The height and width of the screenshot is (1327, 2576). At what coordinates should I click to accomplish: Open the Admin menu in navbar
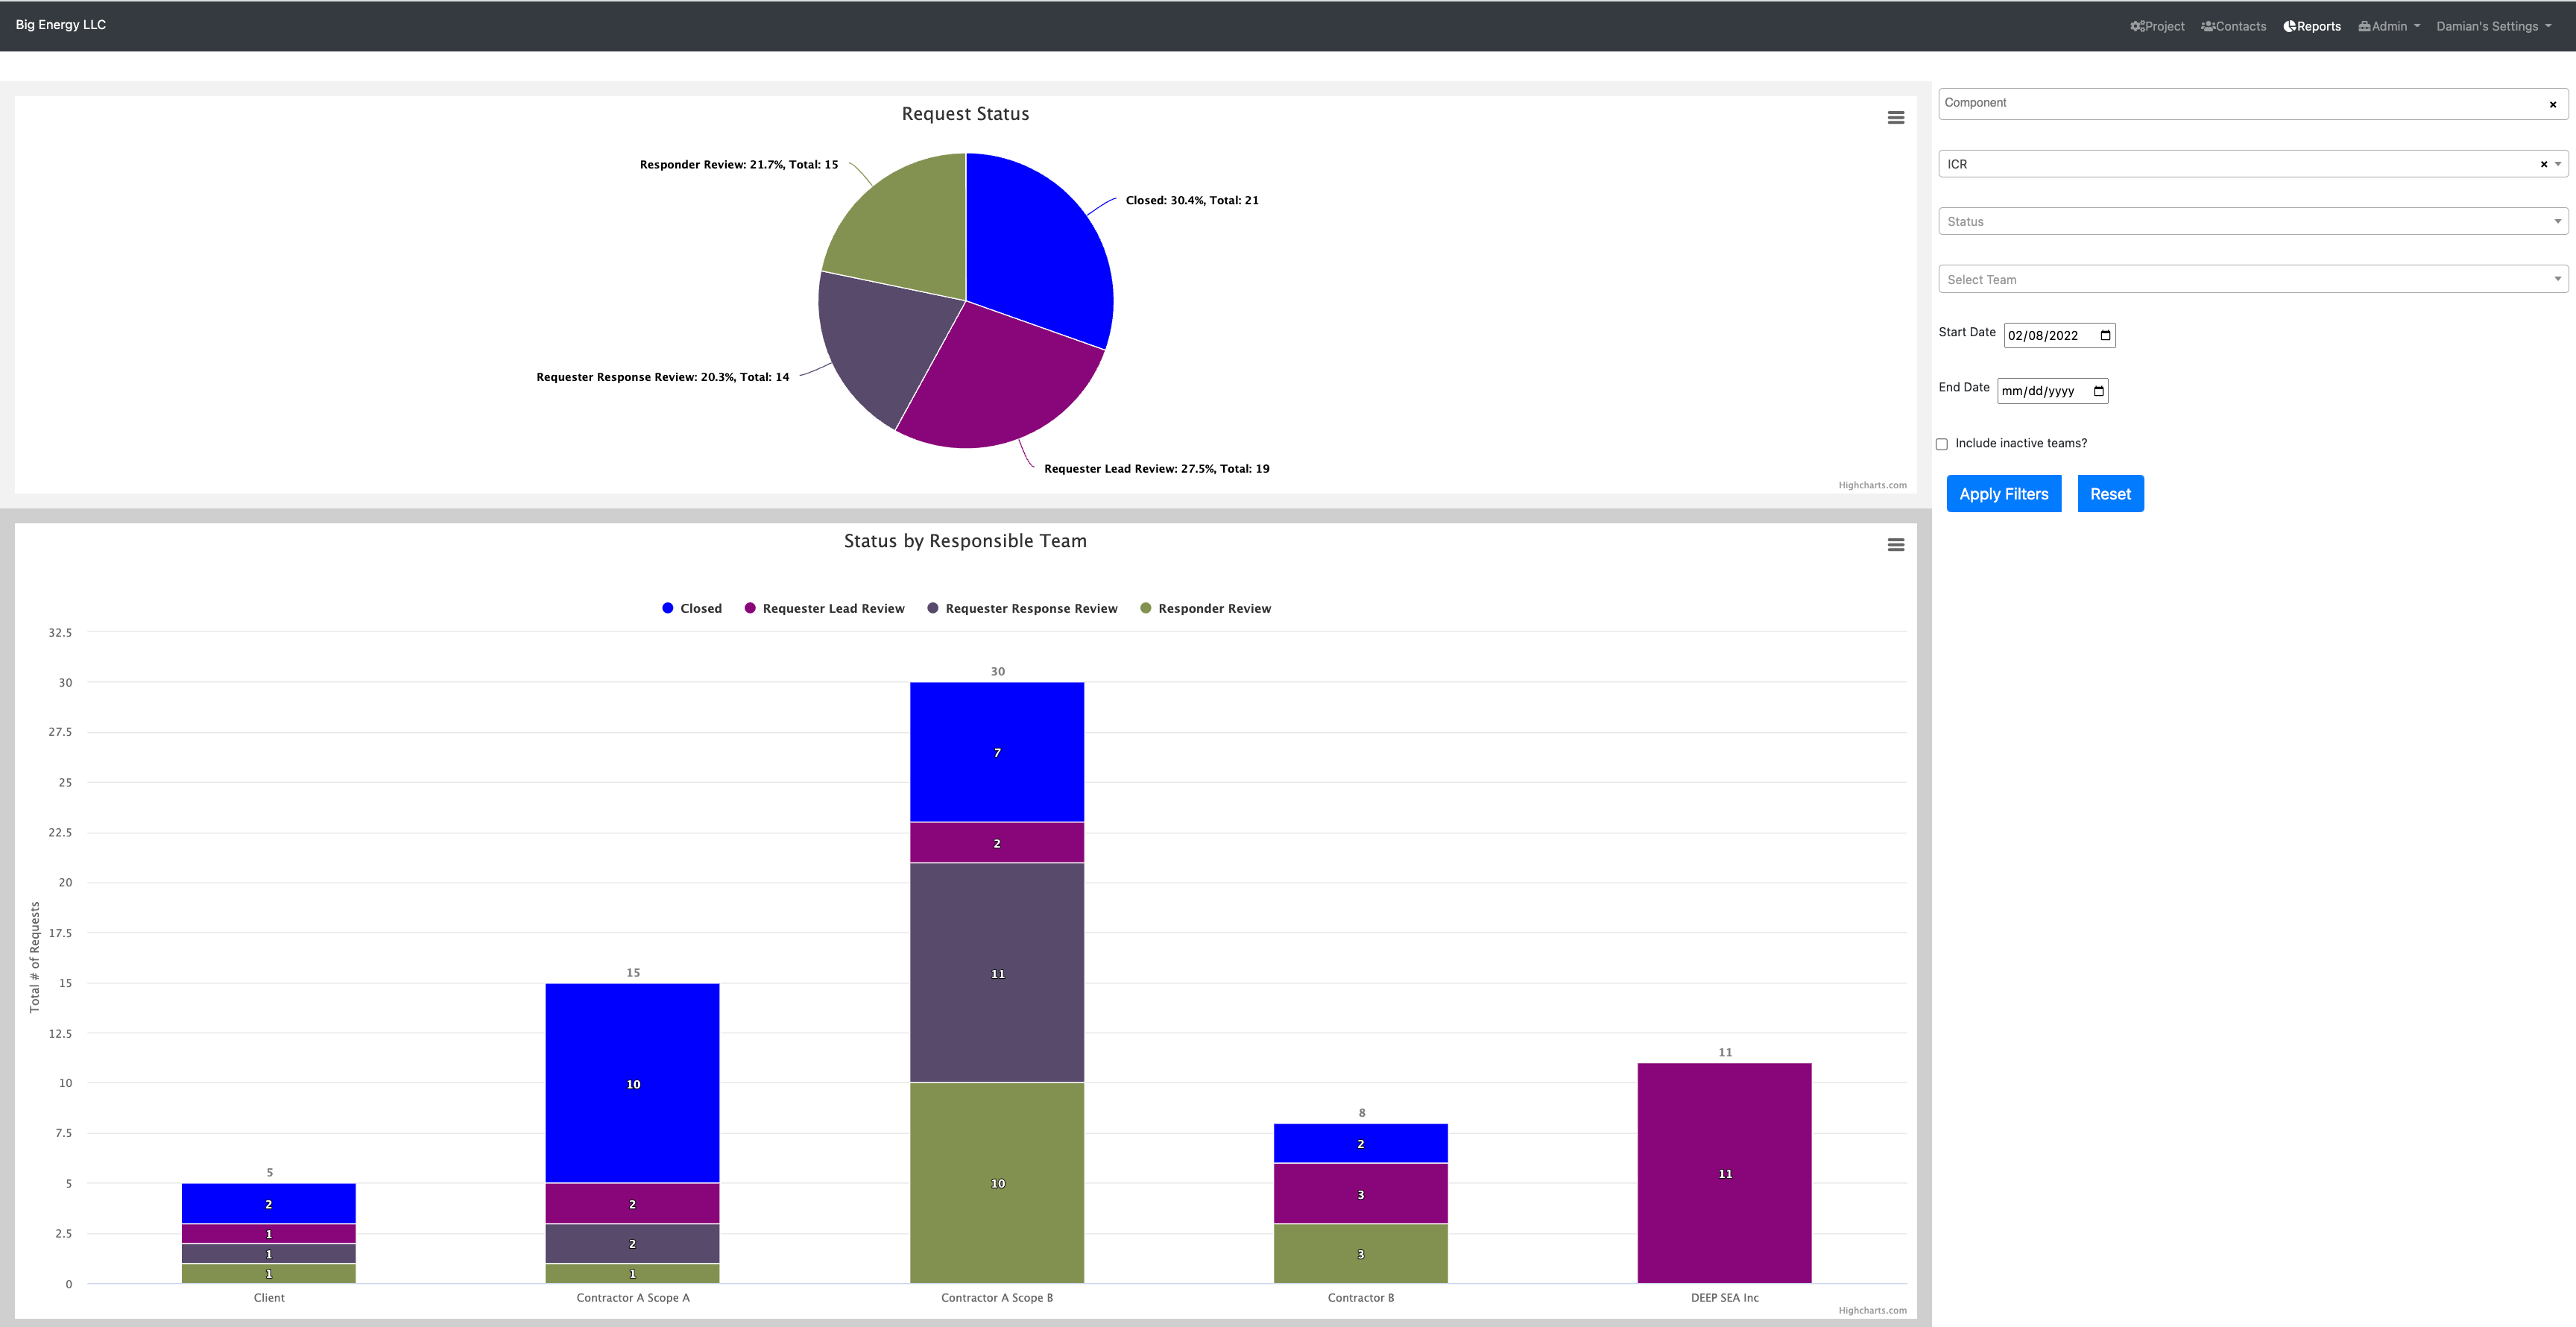pos(2388,27)
